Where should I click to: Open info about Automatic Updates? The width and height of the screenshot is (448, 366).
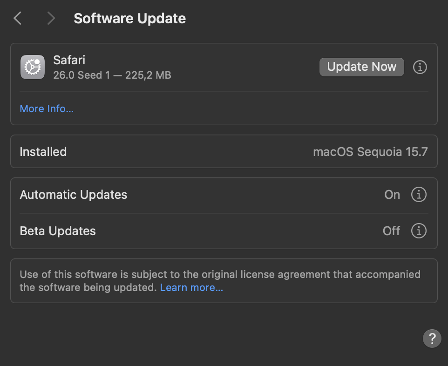point(419,195)
